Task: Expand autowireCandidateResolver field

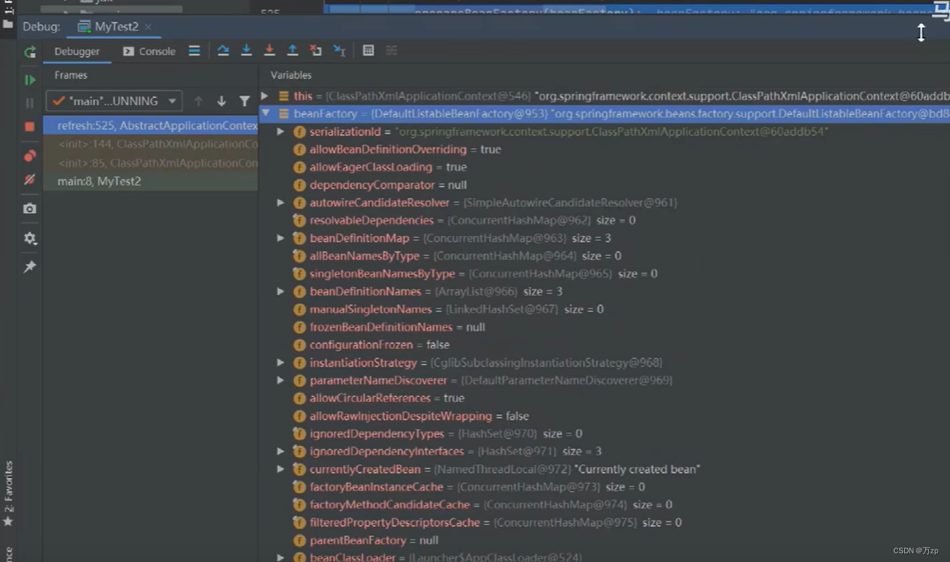Action: click(280, 203)
